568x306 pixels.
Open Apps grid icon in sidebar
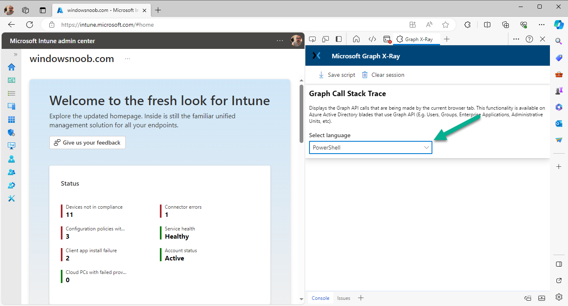point(12,120)
